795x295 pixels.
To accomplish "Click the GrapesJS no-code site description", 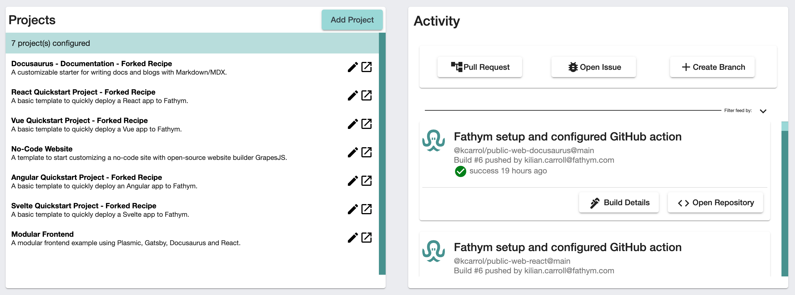I will click(149, 158).
